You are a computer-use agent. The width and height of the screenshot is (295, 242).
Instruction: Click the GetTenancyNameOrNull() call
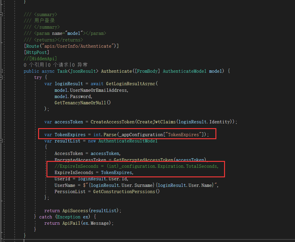[x=83, y=103]
